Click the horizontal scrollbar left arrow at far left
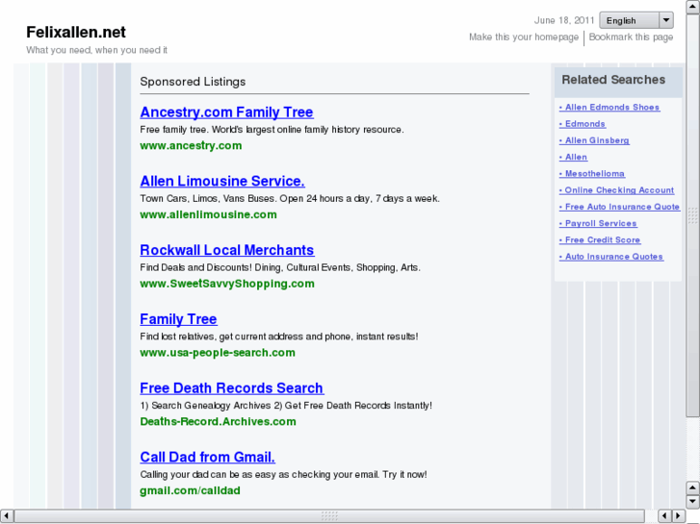 [6, 516]
